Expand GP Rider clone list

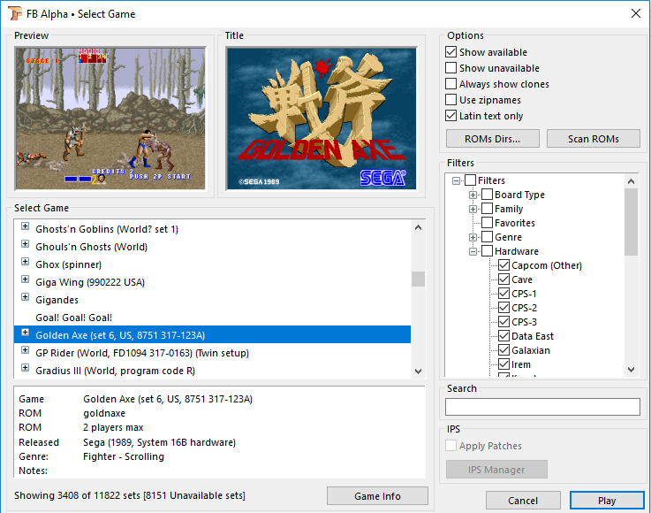point(26,350)
